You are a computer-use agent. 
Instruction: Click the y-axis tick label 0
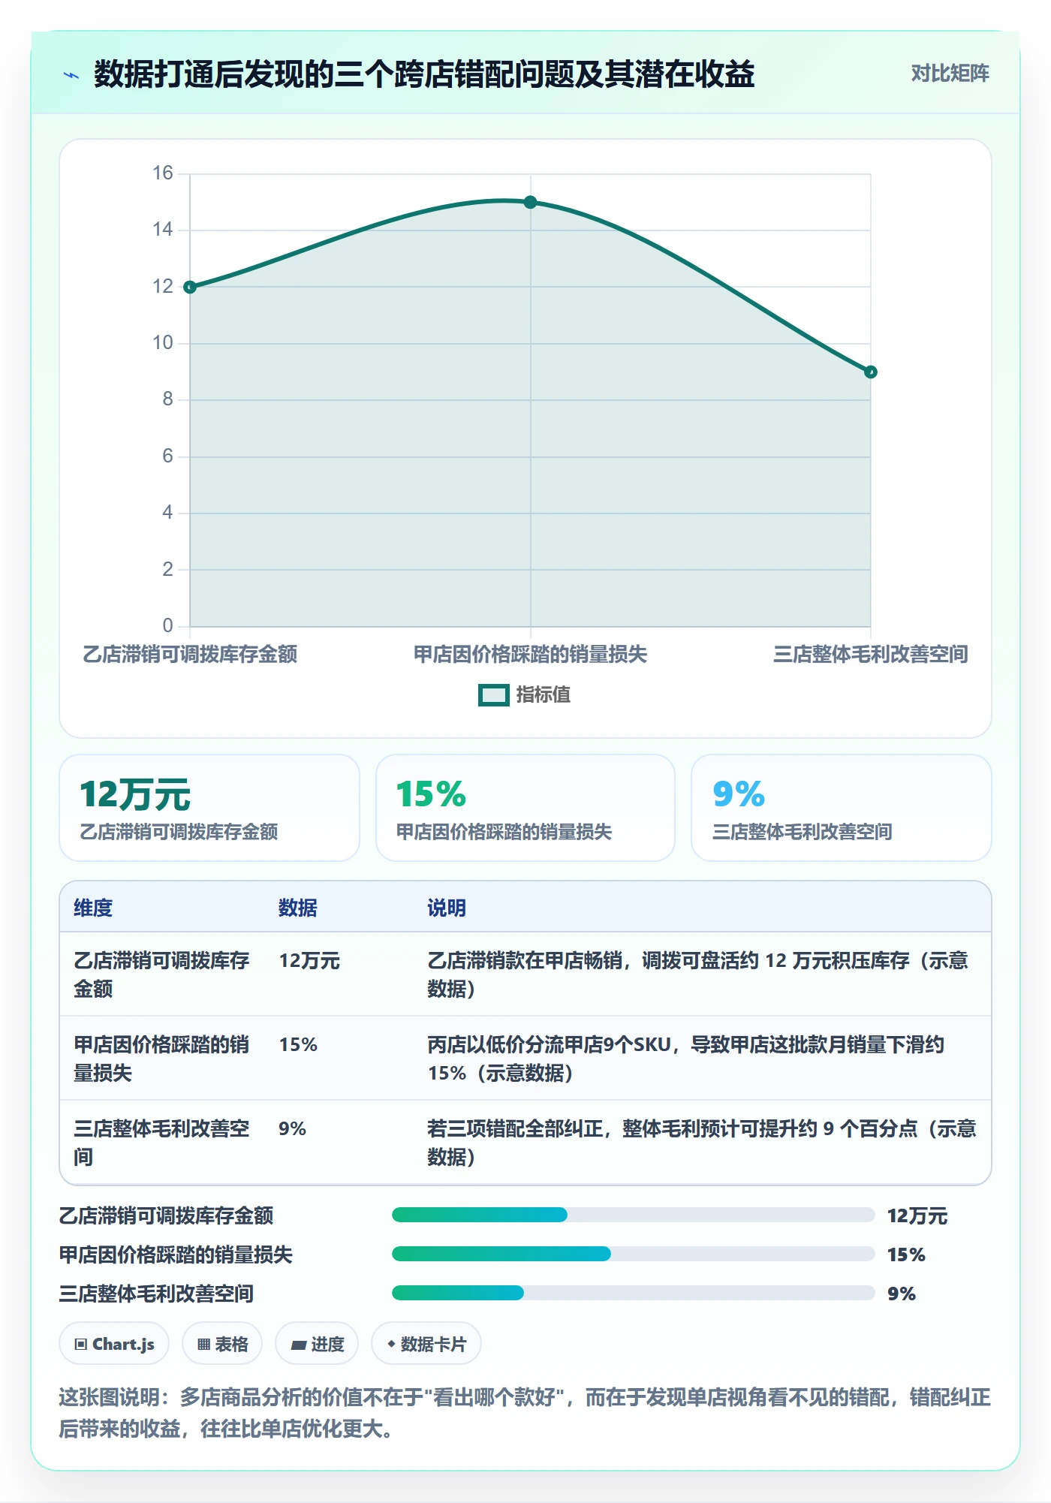point(167,625)
